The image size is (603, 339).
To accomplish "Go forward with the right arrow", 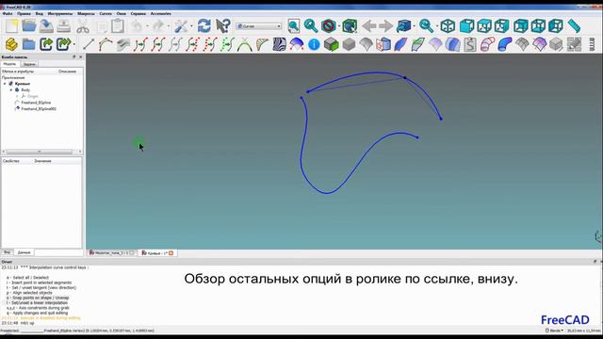I will coord(385,26).
